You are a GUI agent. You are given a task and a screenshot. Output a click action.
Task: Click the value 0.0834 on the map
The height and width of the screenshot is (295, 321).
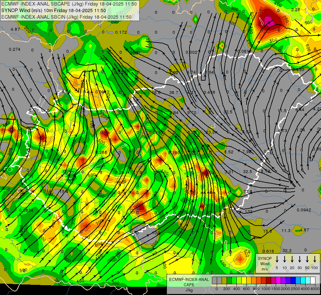point(26,210)
